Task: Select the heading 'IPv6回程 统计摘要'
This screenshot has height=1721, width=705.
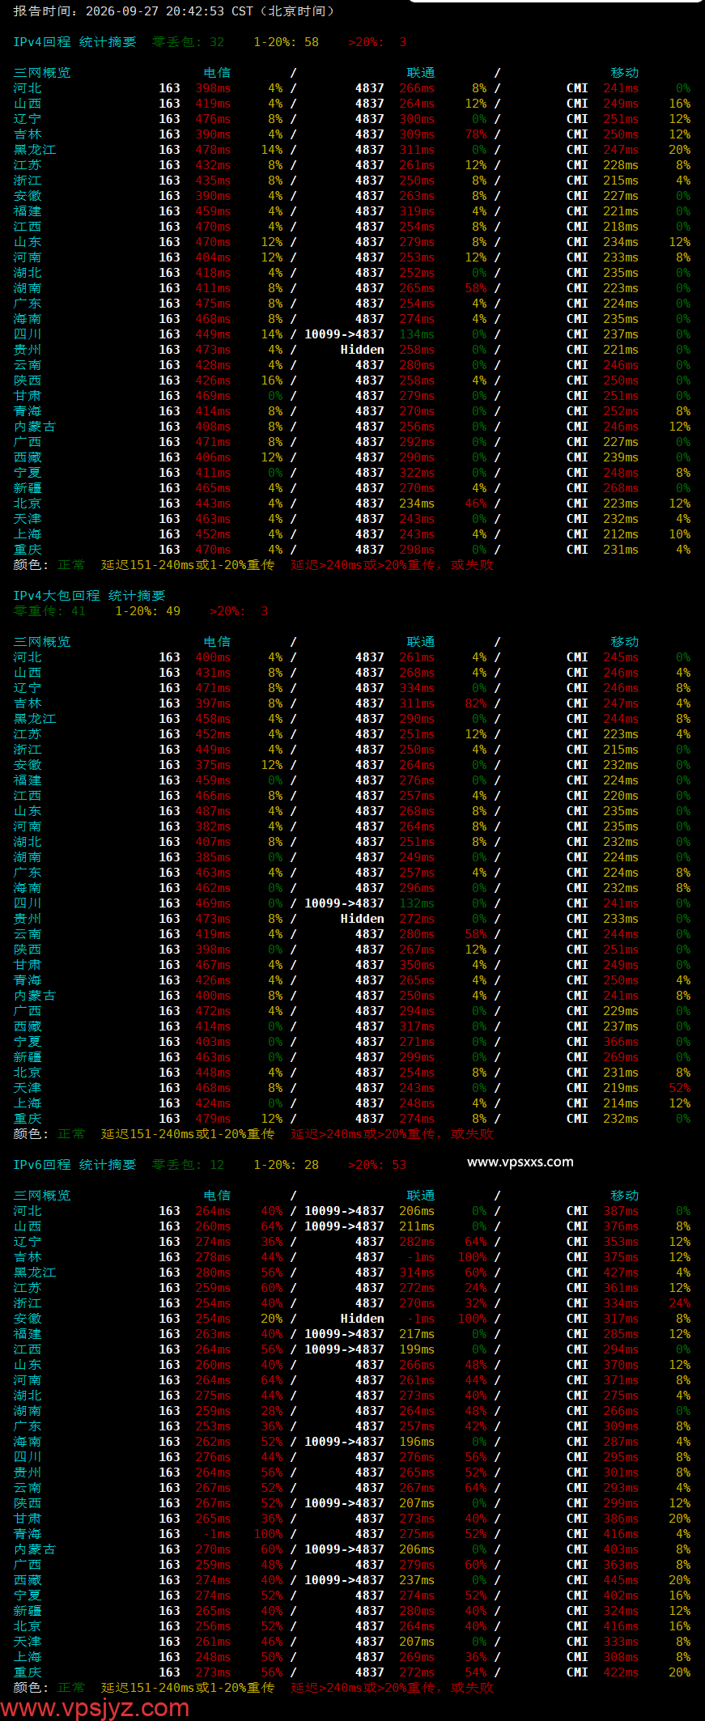Action: click(x=74, y=1165)
